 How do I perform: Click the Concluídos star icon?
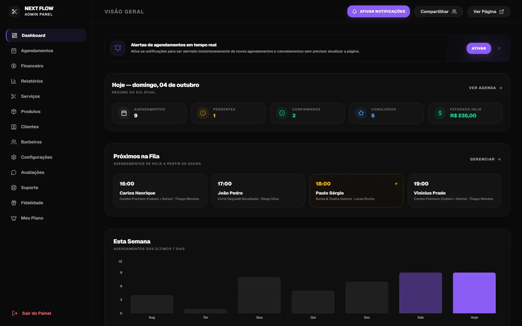click(361, 113)
